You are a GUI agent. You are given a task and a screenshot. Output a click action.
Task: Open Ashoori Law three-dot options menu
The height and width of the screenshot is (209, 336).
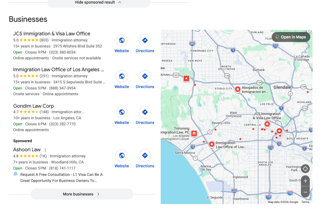click(x=45, y=150)
